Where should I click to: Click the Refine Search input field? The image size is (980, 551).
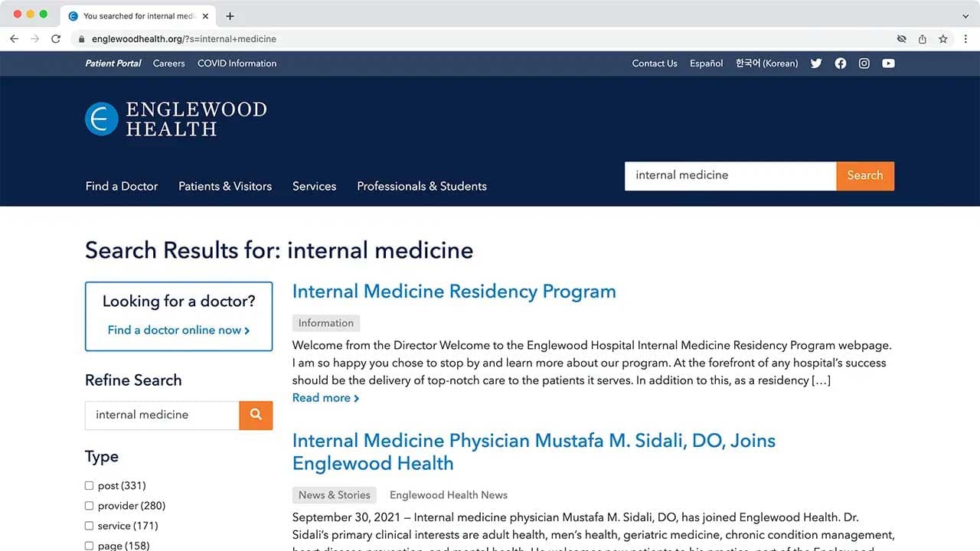tap(162, 415)
